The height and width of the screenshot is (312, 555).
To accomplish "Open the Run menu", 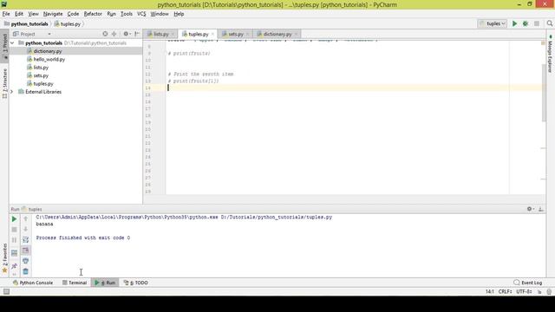I will (x=111, y=14).
